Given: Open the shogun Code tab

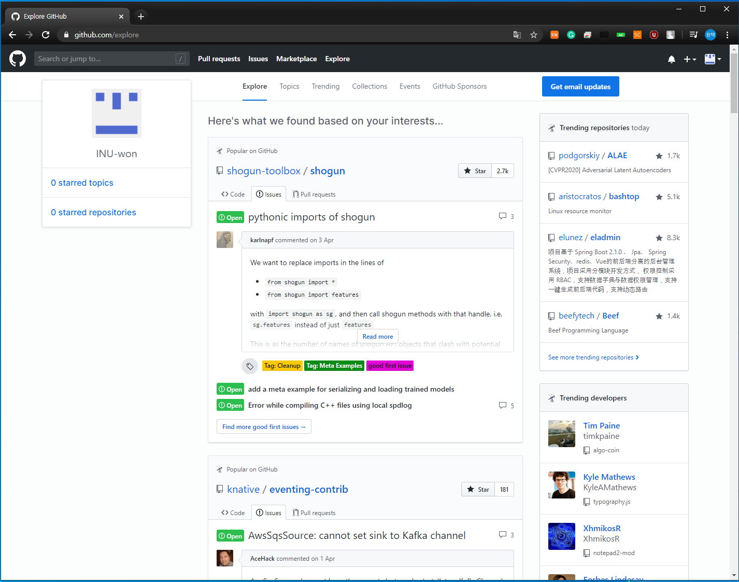Looking at the screenshot, I should pos(233,194).
